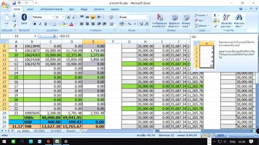
Task: Save the workbook from Quick Access toolbar
Action: (x=14, y=3)
